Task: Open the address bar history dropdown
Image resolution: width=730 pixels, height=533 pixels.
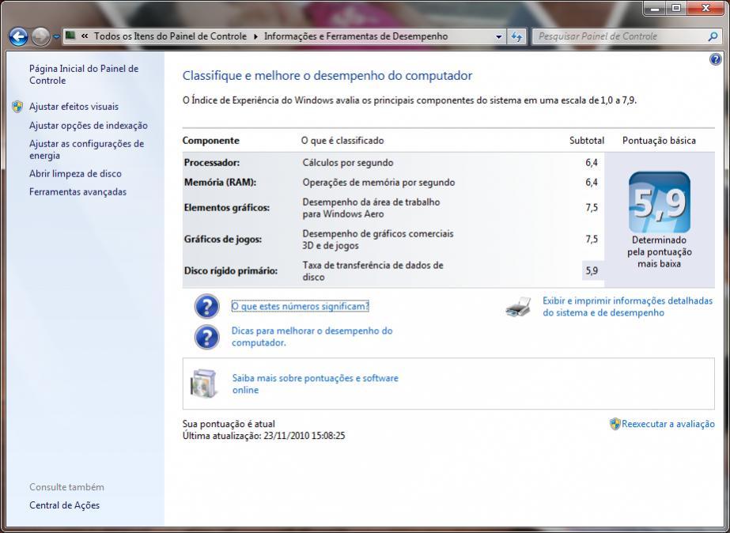Action: click(x=498, y=36)
